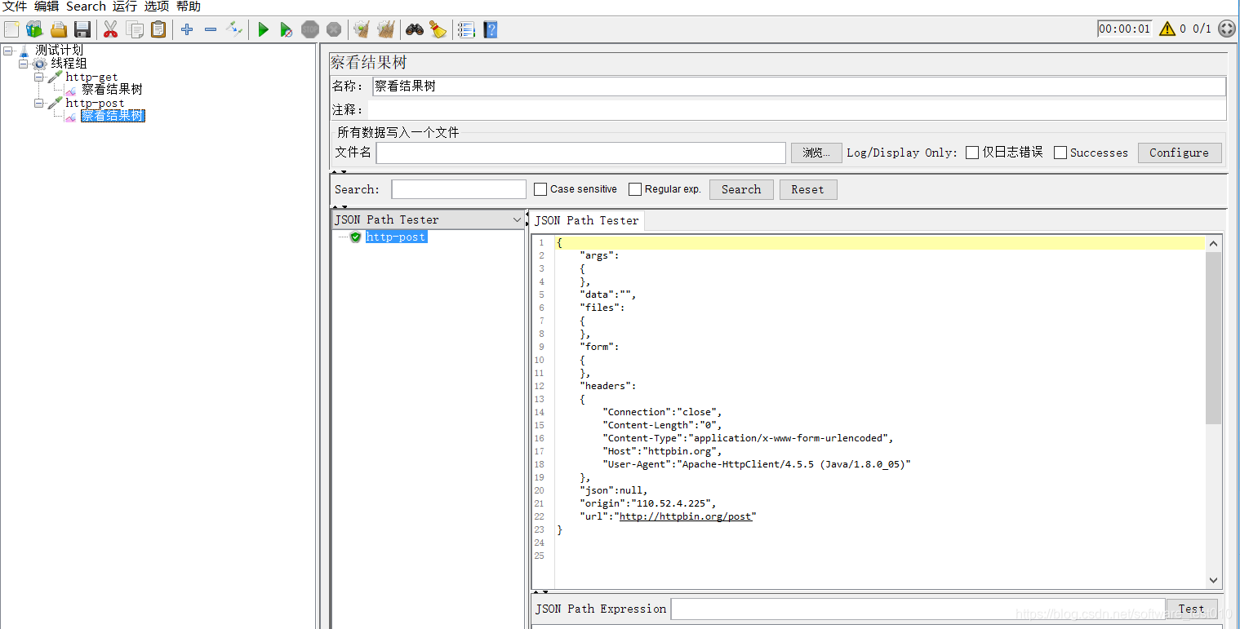Click the Search text input field

[459, 189]
